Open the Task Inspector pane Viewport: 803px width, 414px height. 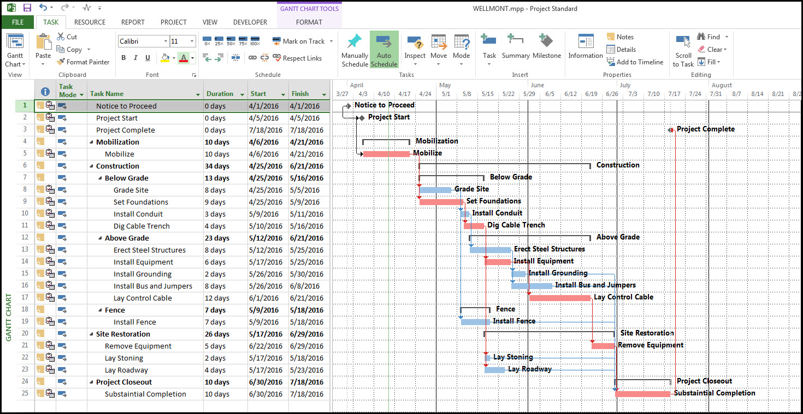tap(415, 49)
